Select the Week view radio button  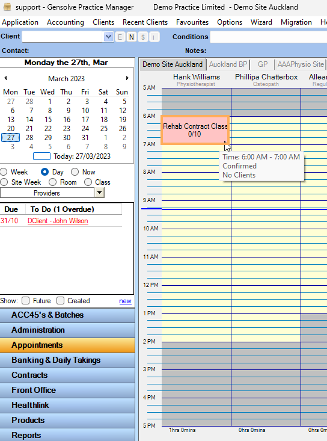[4, 172]
